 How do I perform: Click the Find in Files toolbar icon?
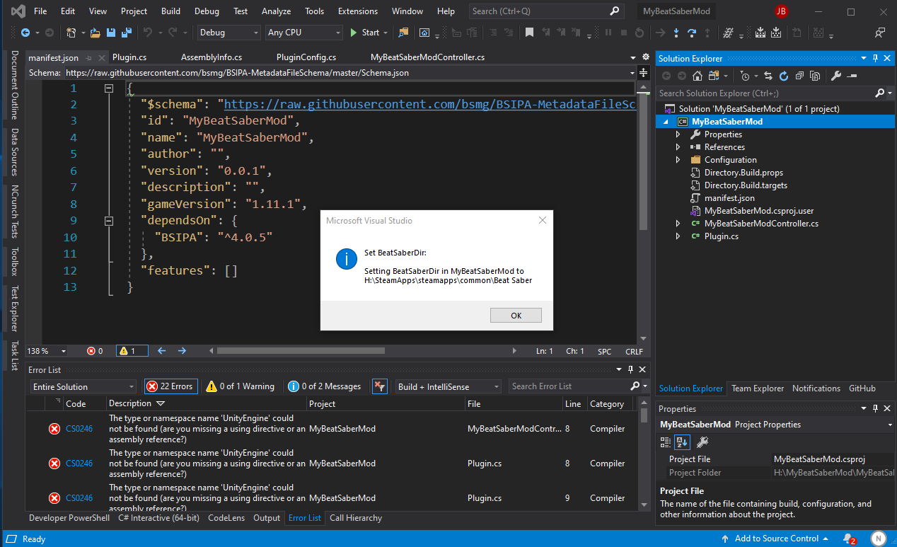403,33
